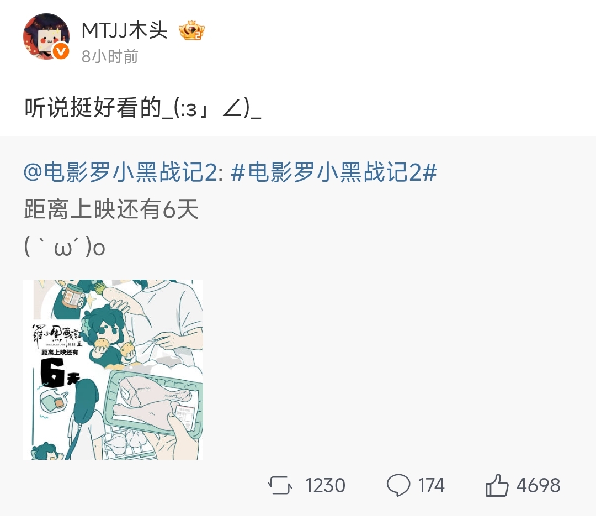Tap the chicken drumstick tray in poster
The height and width of the screenshot is (520, 596).
153,402
